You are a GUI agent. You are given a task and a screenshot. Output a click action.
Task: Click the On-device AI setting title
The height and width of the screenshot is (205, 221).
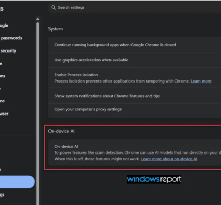tap(66, 146)
